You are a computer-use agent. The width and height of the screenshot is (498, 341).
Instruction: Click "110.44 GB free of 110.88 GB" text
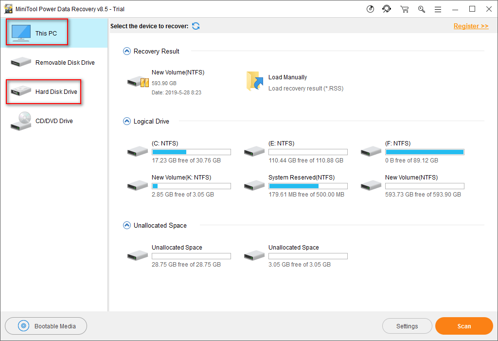point(306,161)
